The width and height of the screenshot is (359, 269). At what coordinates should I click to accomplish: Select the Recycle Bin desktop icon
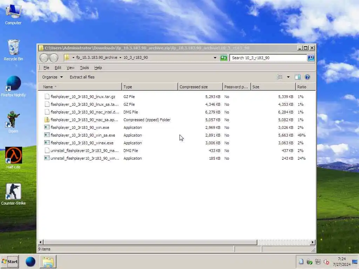pos(13,50)
